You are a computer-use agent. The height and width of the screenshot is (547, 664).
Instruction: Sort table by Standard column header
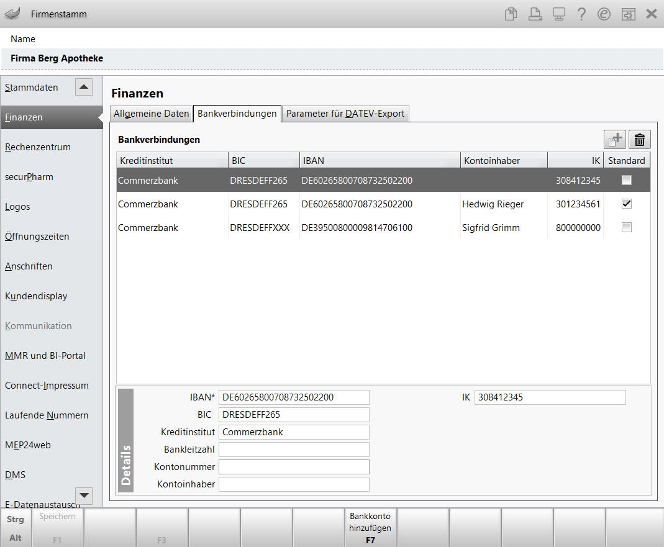(x=626, y=160)
